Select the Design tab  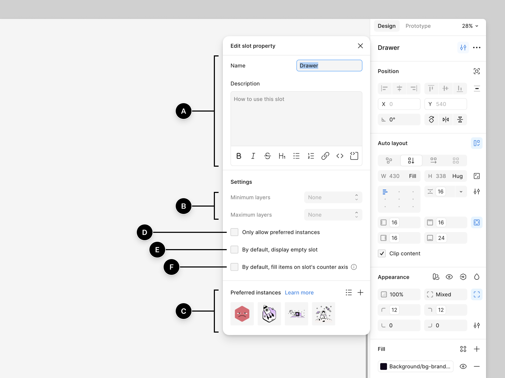(x=387, y=26)
